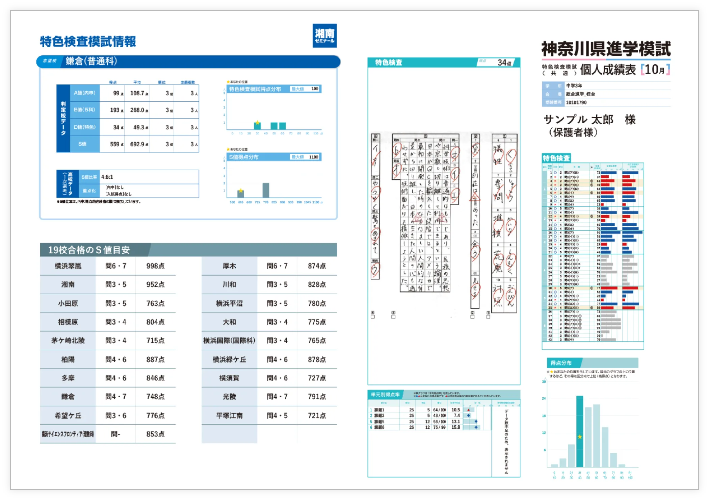Click the 998点 score value
Image resolution: width=709 pixels, height=500 pixels.
click(x=155, y=266)
